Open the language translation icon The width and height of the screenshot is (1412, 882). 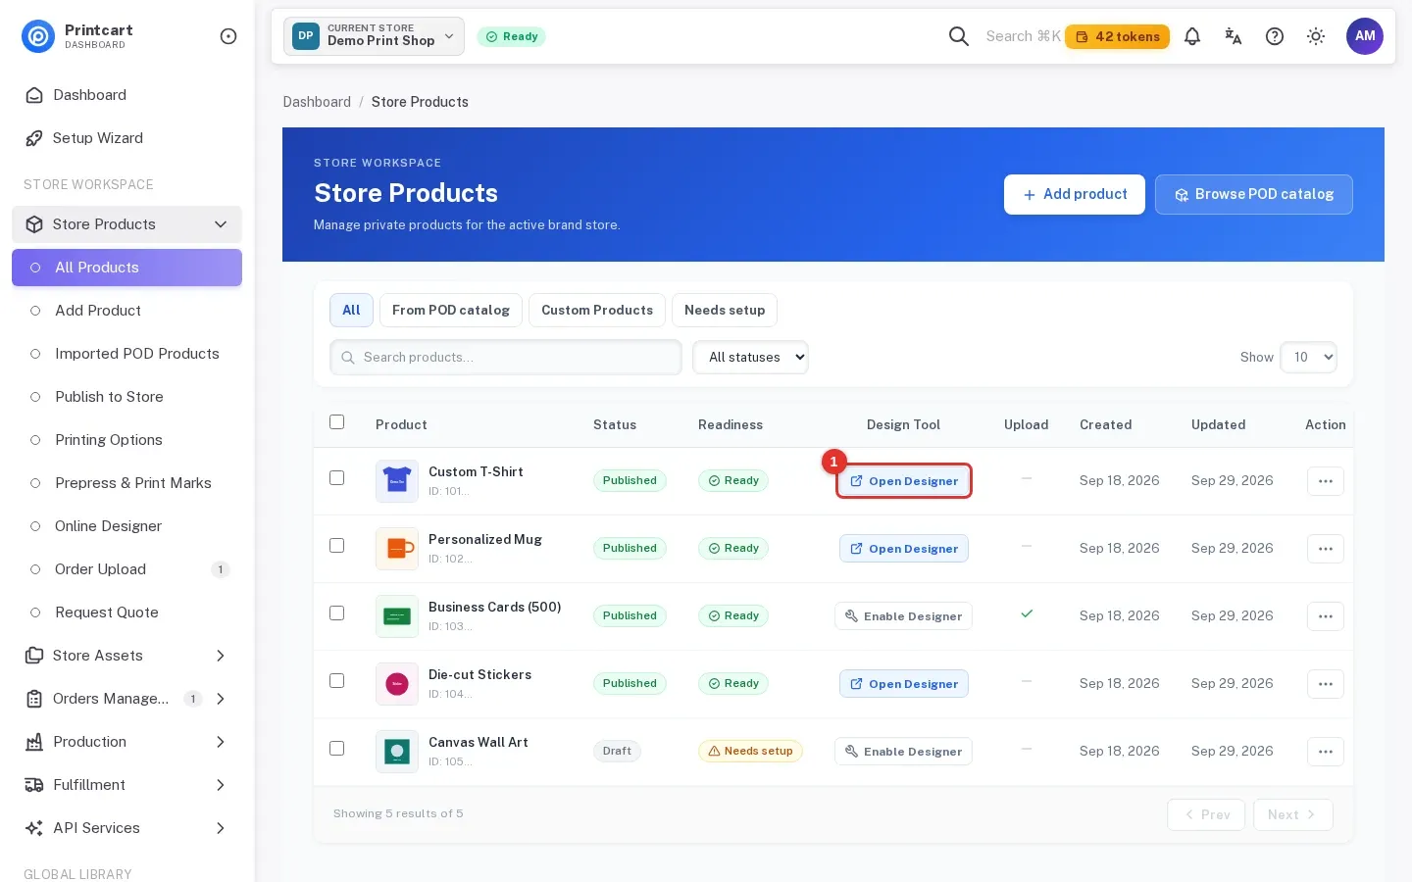pos(1234,36)
